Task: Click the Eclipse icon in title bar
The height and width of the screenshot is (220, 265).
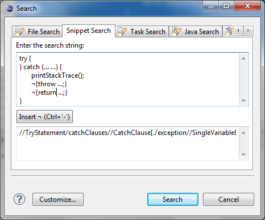Action: pyautogui.click(x=9, y=9)
